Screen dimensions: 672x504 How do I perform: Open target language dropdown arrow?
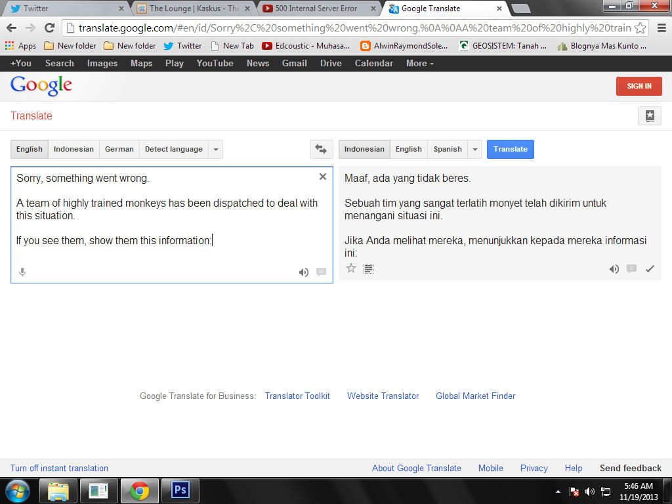[x=475, y=149]
